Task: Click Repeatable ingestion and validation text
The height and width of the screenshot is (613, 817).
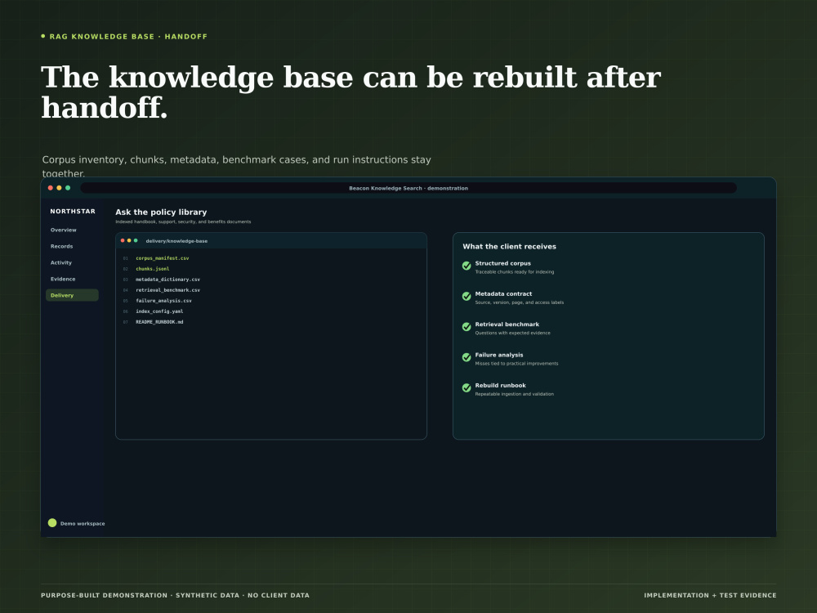Action: coord(514,394)
